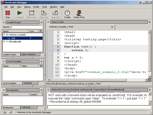The width and height of the screenshot is (153, 115).
Task: Click the test function icon
Action: click(x=9, y=38)
